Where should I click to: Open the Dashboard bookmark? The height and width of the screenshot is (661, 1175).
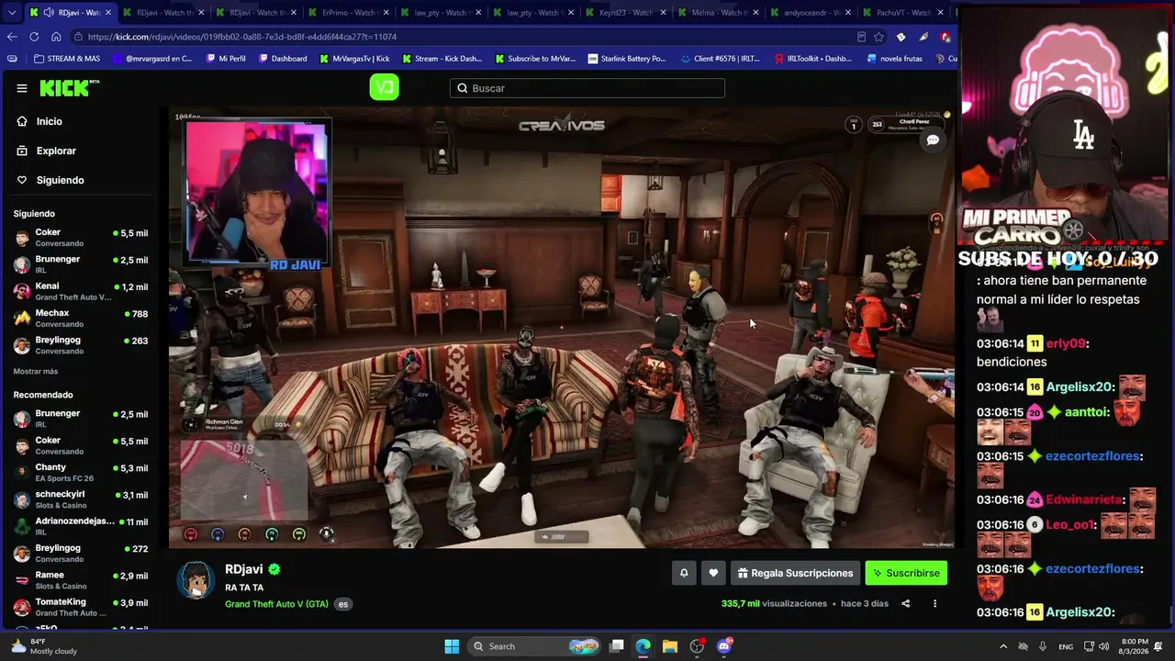[282, 59]
